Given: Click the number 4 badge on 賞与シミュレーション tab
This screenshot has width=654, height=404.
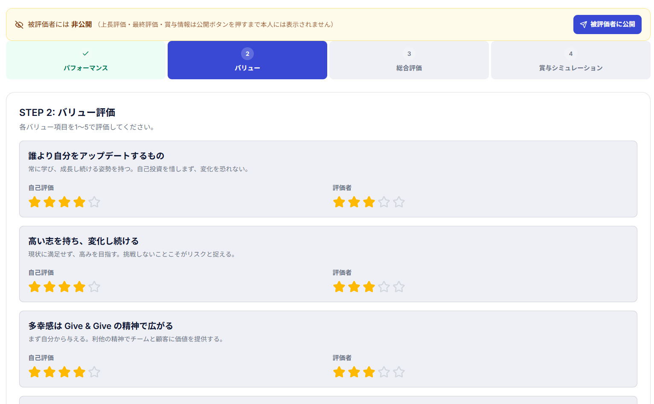Looking at the screenshot, I should pyautogui.click(x=571, y=54).
